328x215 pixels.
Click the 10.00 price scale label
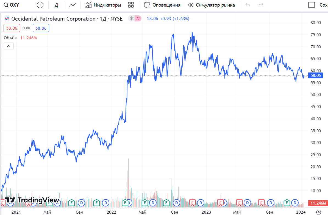click(316, 191)
